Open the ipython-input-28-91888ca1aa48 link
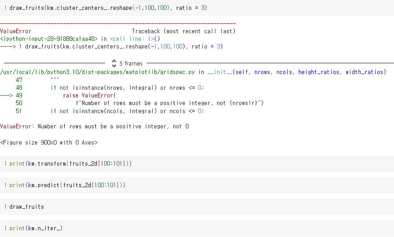This screenshot has width=394, height=237. pos(49,39)
